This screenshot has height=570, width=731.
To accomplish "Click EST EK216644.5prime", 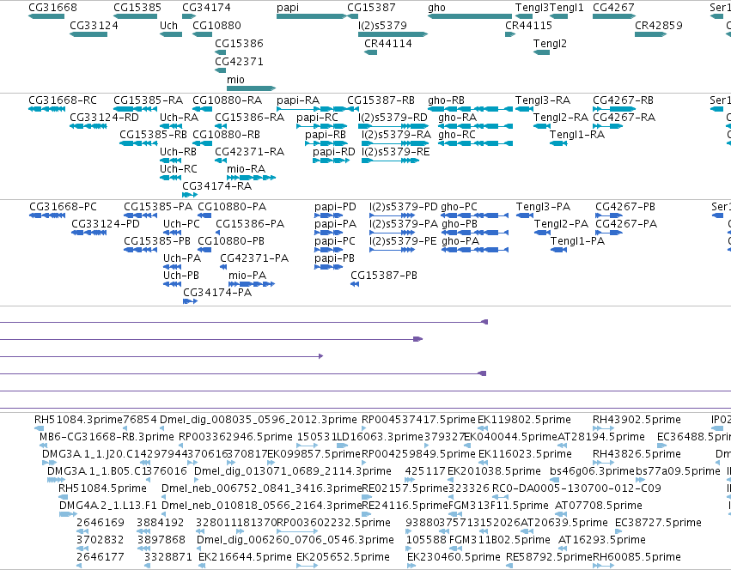I will (245, 557).
